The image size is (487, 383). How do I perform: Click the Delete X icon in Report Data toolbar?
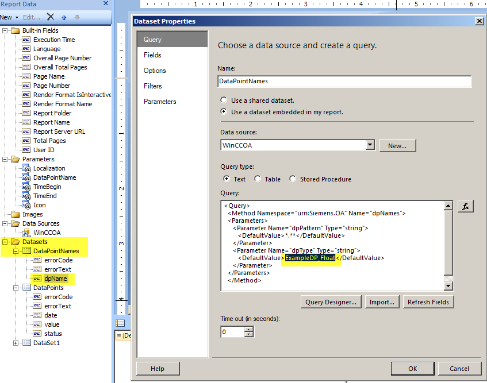[51, 17]
